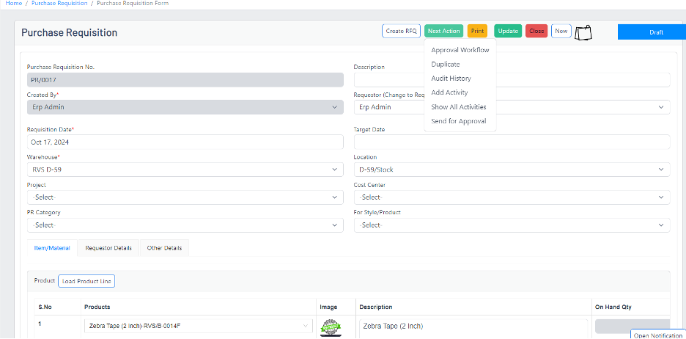Open the Warehouse RVS D-59 dropdown
686x339 pixels.
tap(185, 169)
